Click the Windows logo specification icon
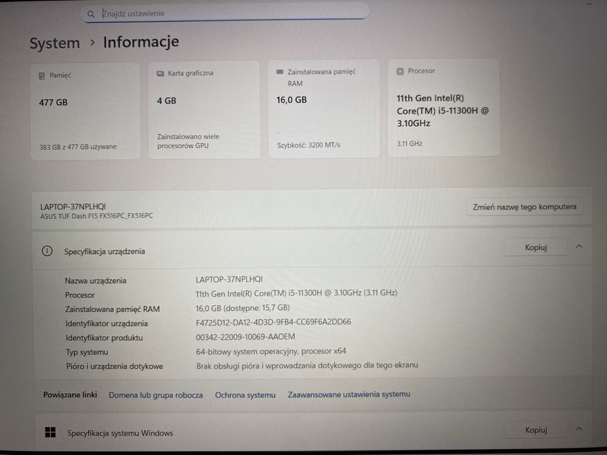The width and height of the screenshot is (607, 455). point(50,432)
